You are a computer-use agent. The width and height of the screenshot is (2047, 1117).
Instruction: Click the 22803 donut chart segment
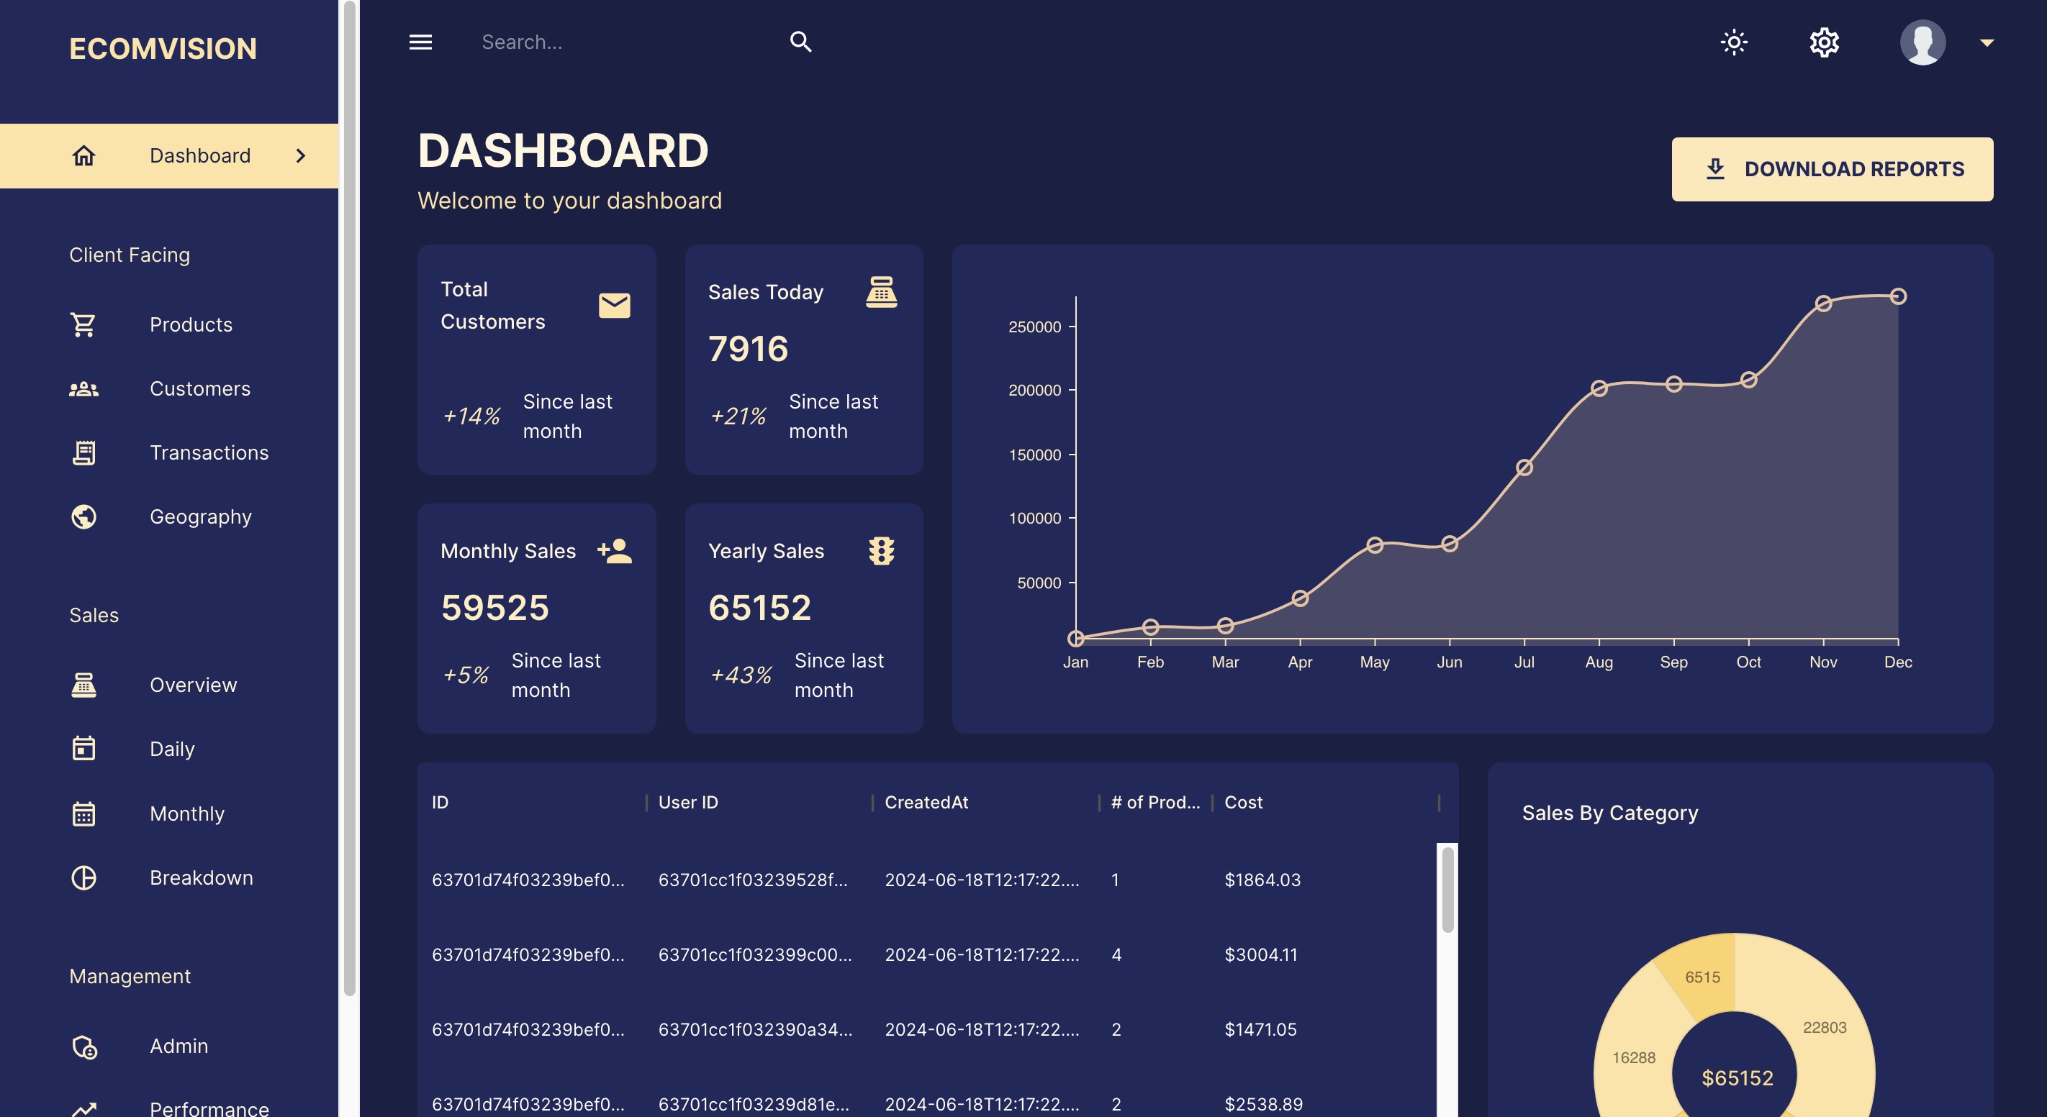click(1825, 1027)
